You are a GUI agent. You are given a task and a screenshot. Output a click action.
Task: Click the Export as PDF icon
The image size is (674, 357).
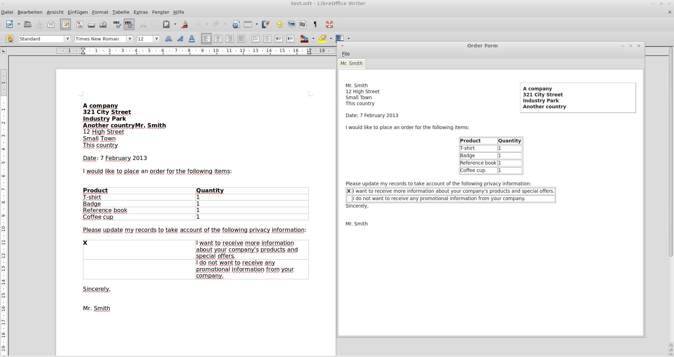click(x=80, y=24)
